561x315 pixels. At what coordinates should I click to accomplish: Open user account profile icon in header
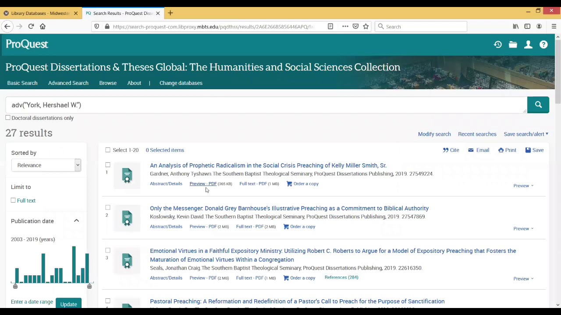coord(528,44)
